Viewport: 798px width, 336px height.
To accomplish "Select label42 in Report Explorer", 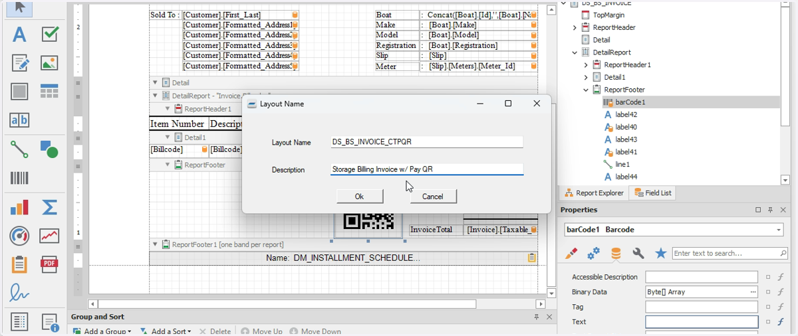I will tap(626, 115).
